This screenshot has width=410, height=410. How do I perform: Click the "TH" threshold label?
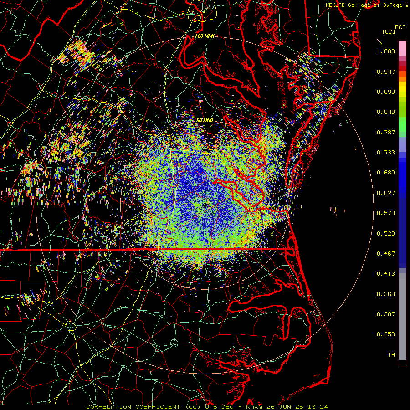(x=391, y=355)
